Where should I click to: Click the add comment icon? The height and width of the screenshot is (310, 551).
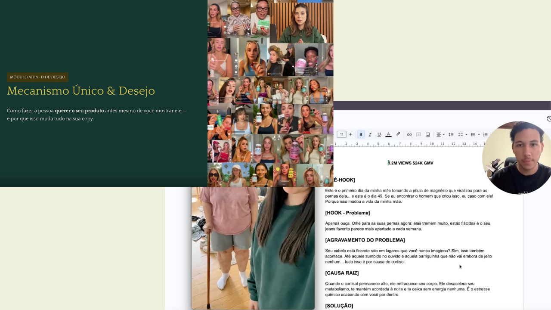(418, 134)
